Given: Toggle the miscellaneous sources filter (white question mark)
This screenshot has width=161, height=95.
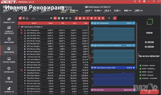Looking at the screenshot, I should tap(70, 18).
